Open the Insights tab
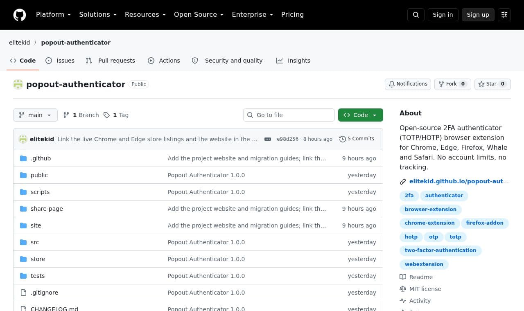 pyautogui.click(x=294, y=61)
